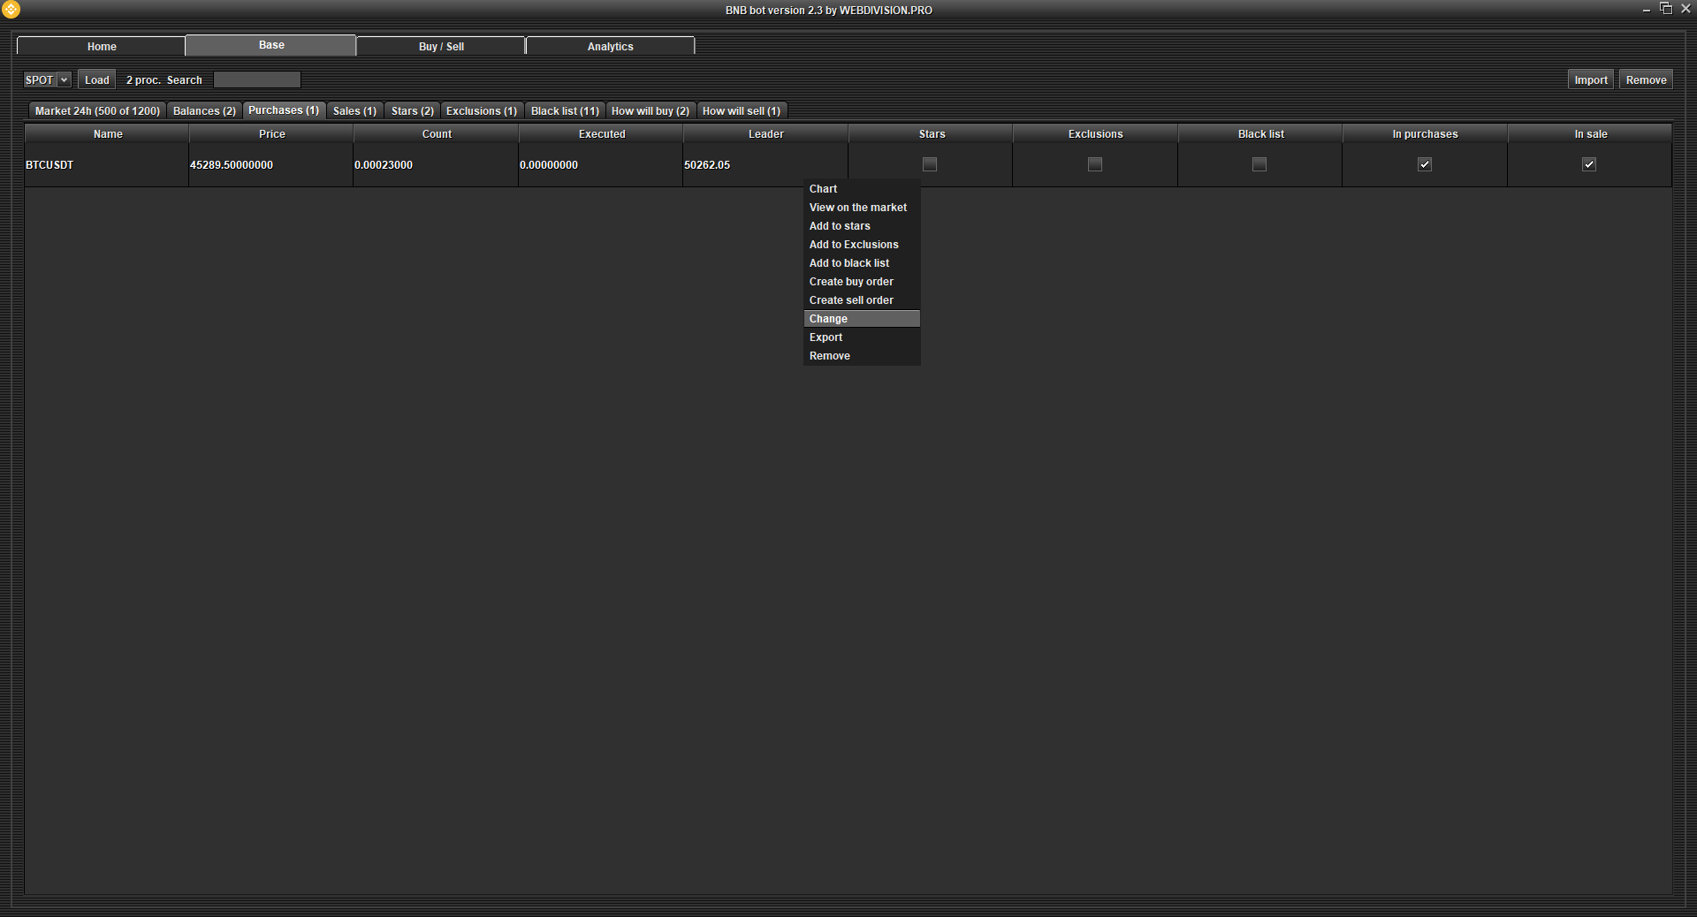This screenshot has width=1697, height=917.
Task: Open Chart from the context menu
Action: [x=823, y=189]
